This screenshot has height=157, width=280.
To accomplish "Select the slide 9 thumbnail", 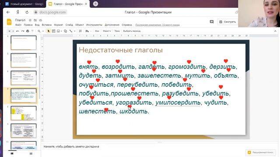I will coord(24,131).
